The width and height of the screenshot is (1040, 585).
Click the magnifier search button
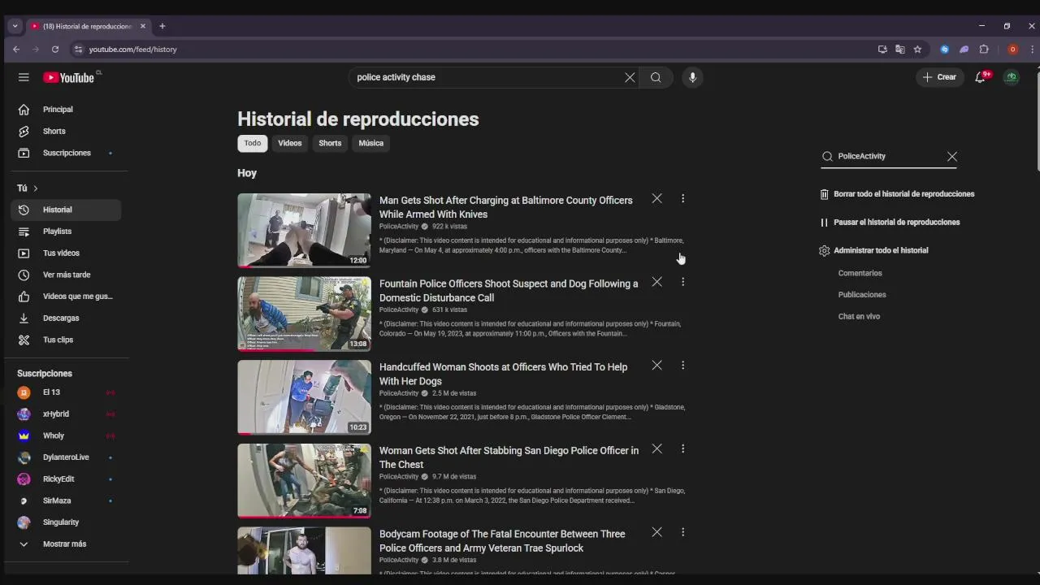point(656,77)
